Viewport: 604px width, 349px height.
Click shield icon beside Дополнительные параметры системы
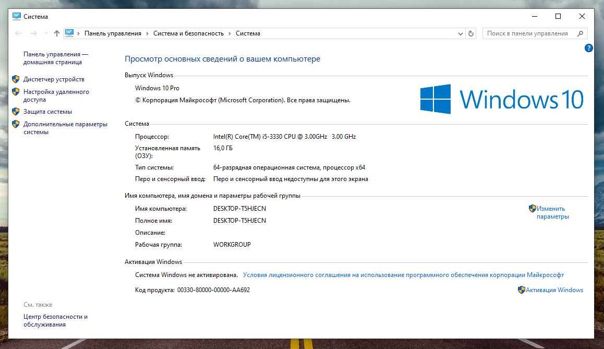[x=16, y=124]
